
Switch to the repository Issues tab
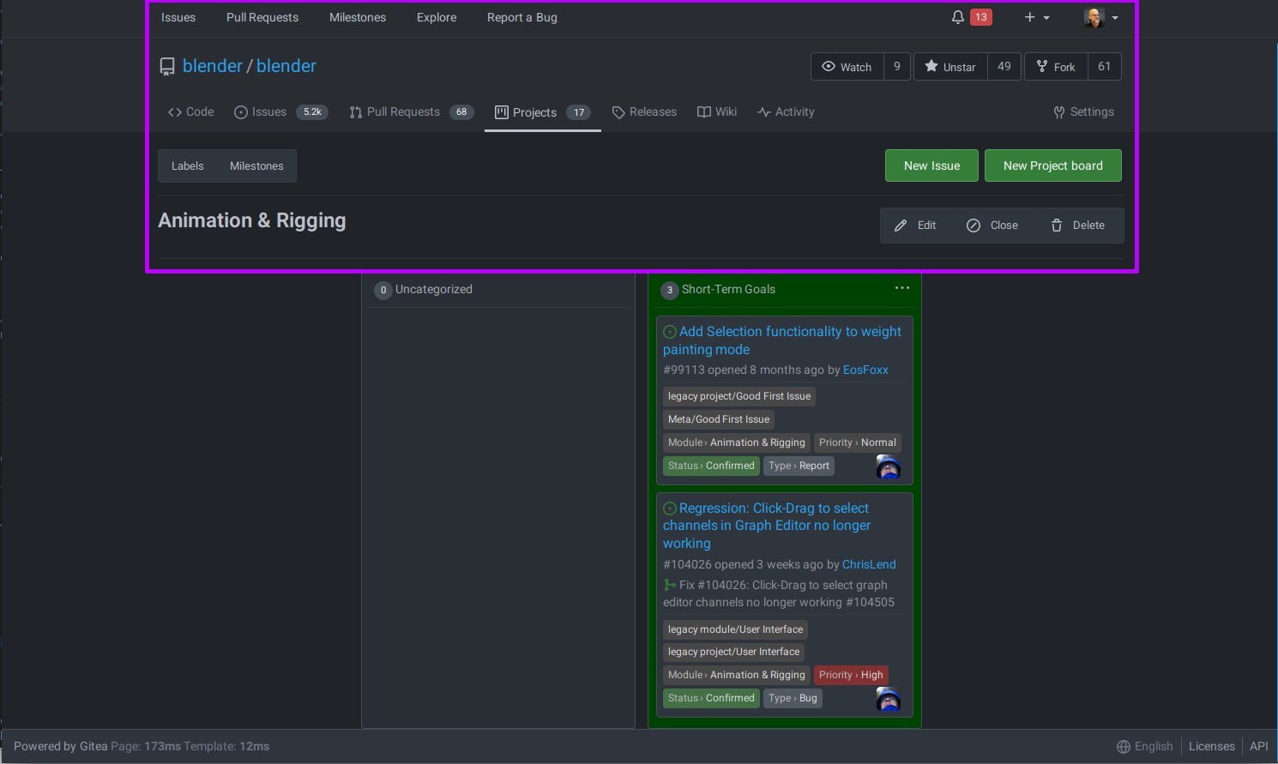click(x=280, y=112)
